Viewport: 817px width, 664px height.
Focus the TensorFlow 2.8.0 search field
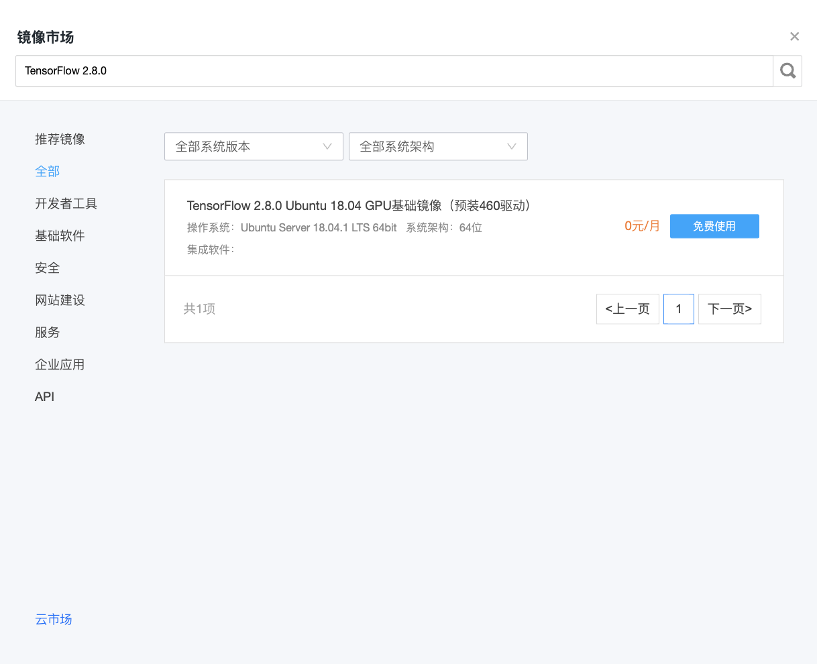(394, 70)
